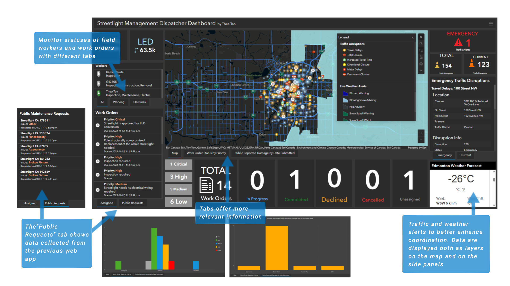Toggle the map legend list icon
This screenshot has height=286, width=510.
pos(421,51)
